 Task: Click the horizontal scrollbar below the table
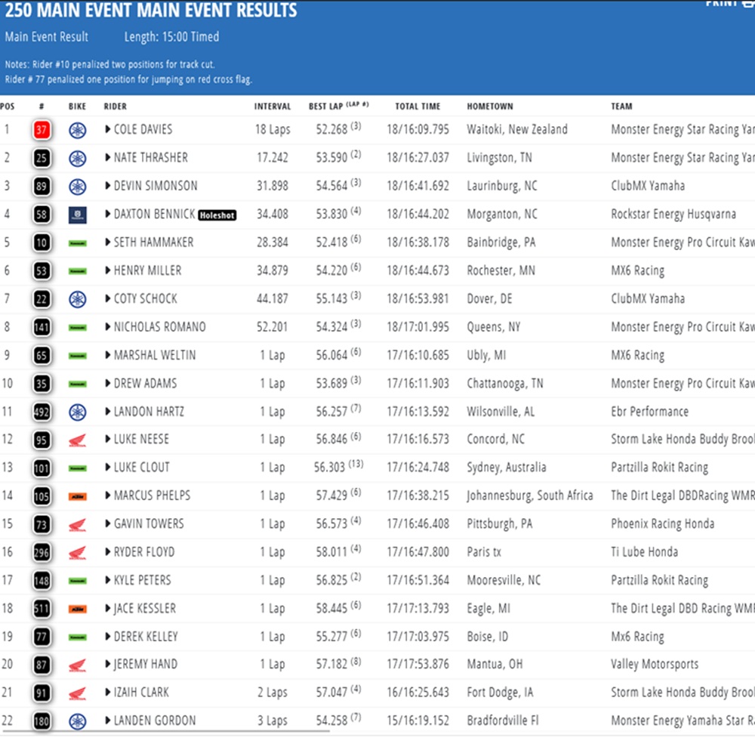[166, 732]
